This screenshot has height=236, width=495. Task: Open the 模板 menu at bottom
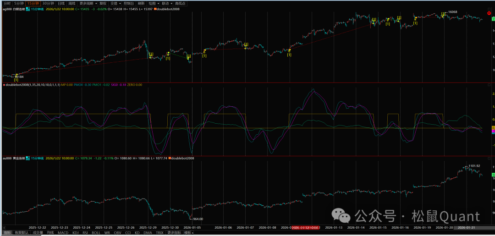click(x=188, y=233)
